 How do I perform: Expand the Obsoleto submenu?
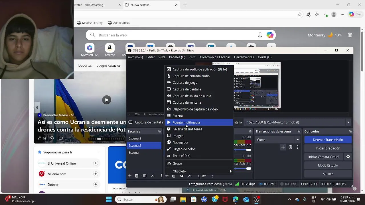pyautogui.click(x=199, y=171)
